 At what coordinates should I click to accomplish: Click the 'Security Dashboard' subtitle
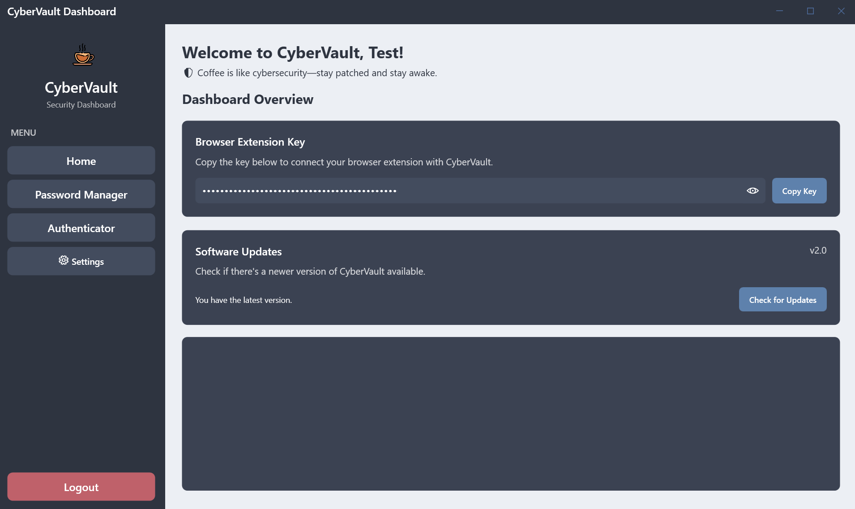pyautogui.click(x=81, y=105)
